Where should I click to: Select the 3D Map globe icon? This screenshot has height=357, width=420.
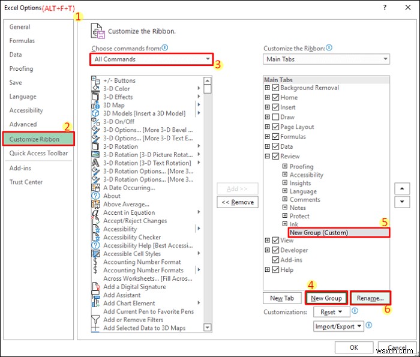[x=95, y=105]
